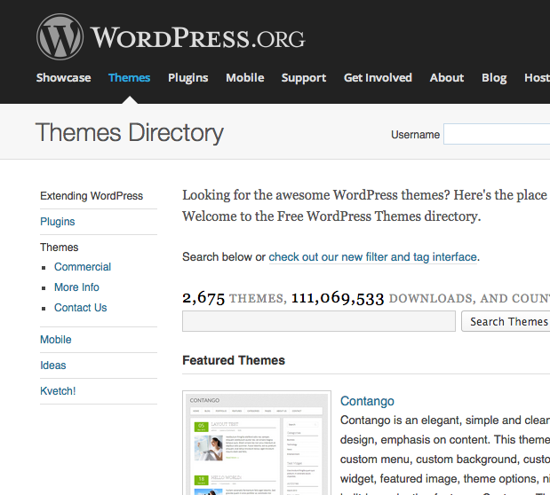Follow the new filter and tag interface link

372,257
